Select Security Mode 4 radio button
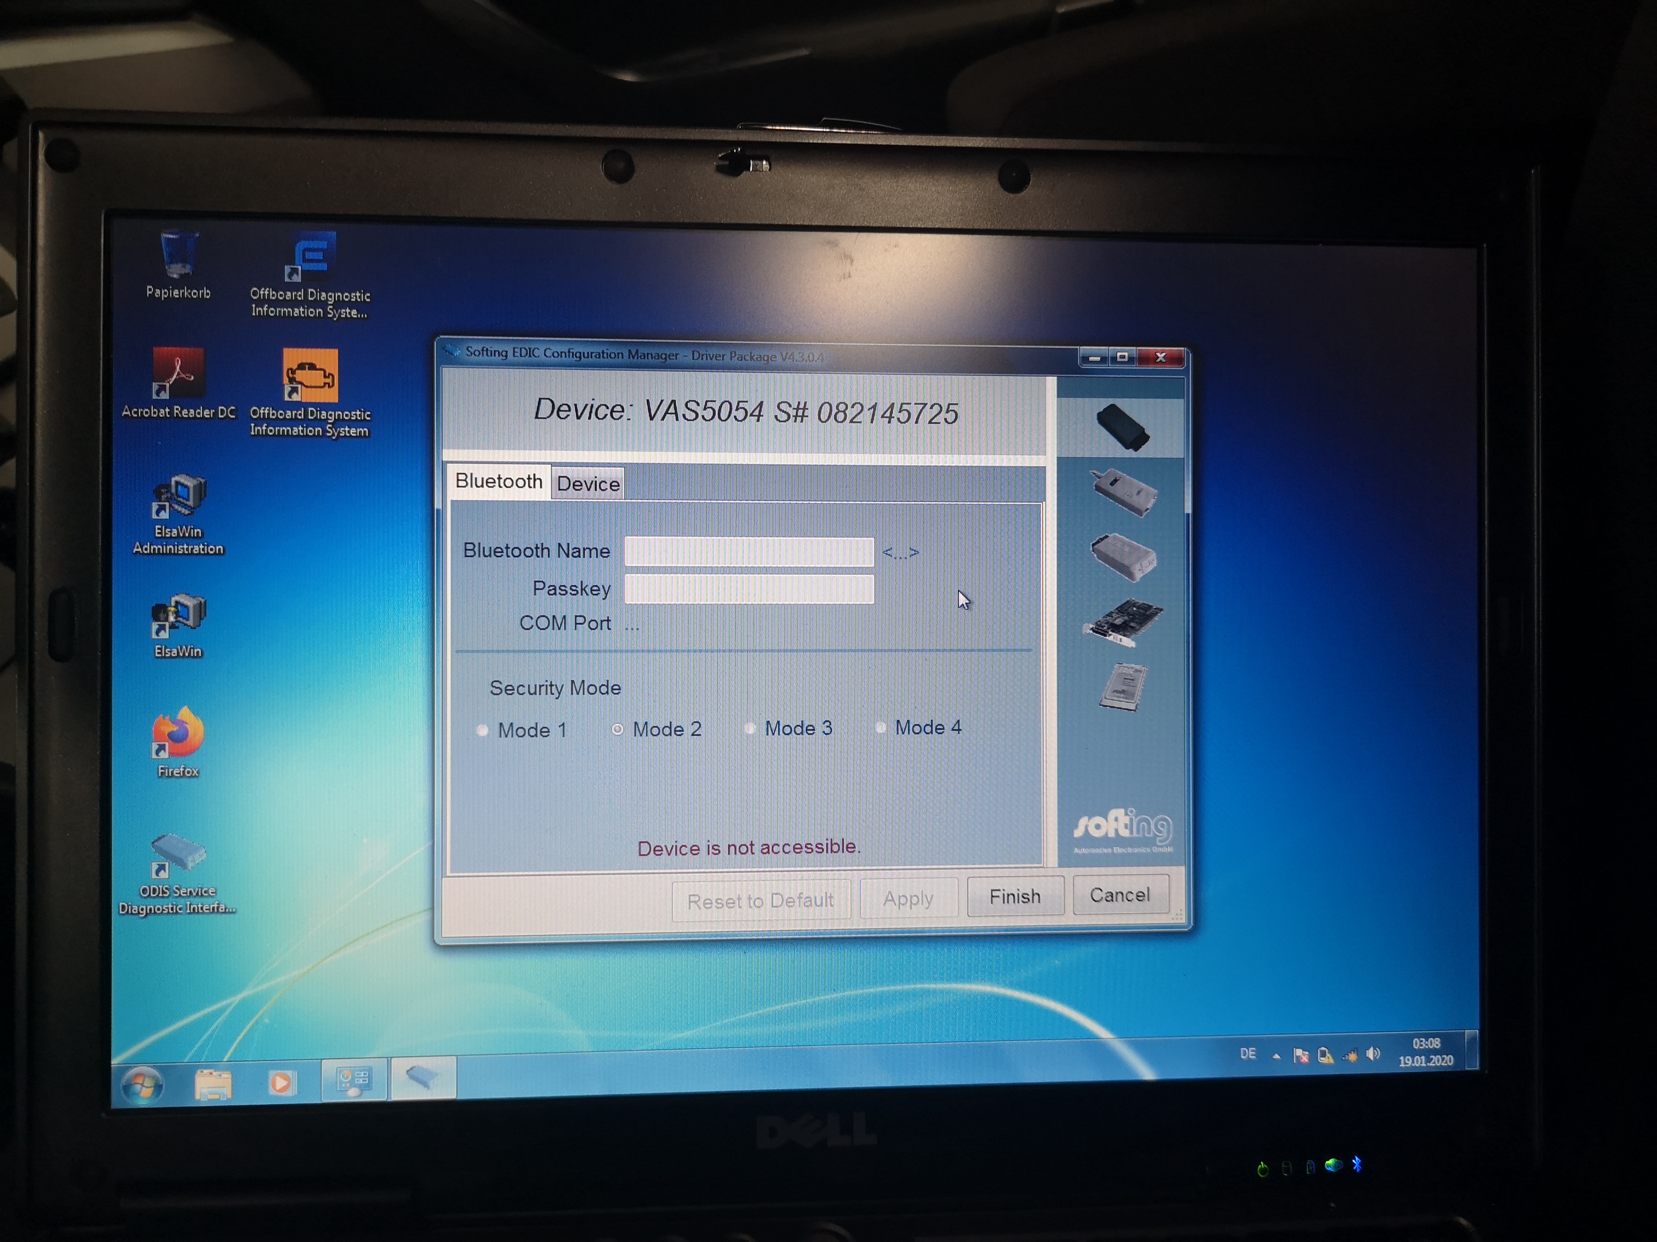This screenshot has height=1242, width=1657. point(881,727)
